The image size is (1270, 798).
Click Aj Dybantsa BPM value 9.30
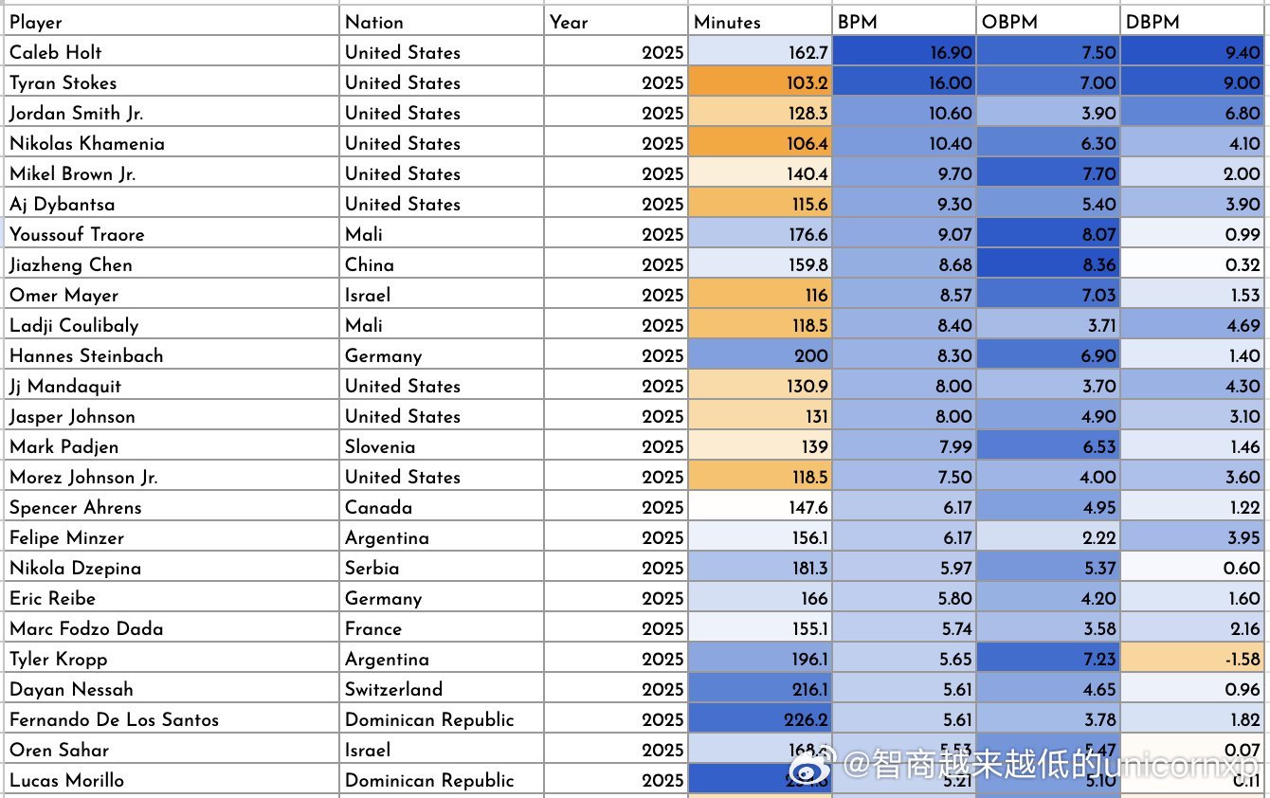coord(904,204)
